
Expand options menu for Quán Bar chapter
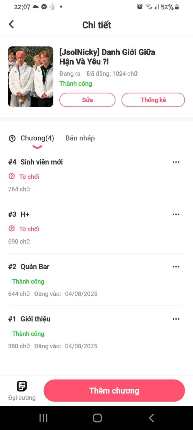pyautogui.click(x=176, y=266)
